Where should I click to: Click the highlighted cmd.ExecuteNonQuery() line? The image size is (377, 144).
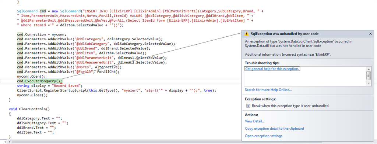pos(40,81)
